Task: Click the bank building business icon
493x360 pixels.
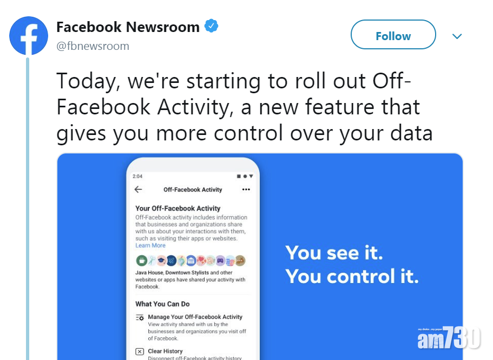Action: click(191, 260)
